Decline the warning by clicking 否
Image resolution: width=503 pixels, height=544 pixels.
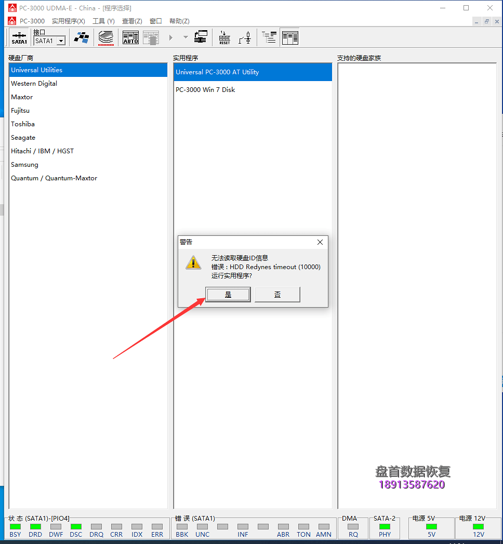(277, 295)
